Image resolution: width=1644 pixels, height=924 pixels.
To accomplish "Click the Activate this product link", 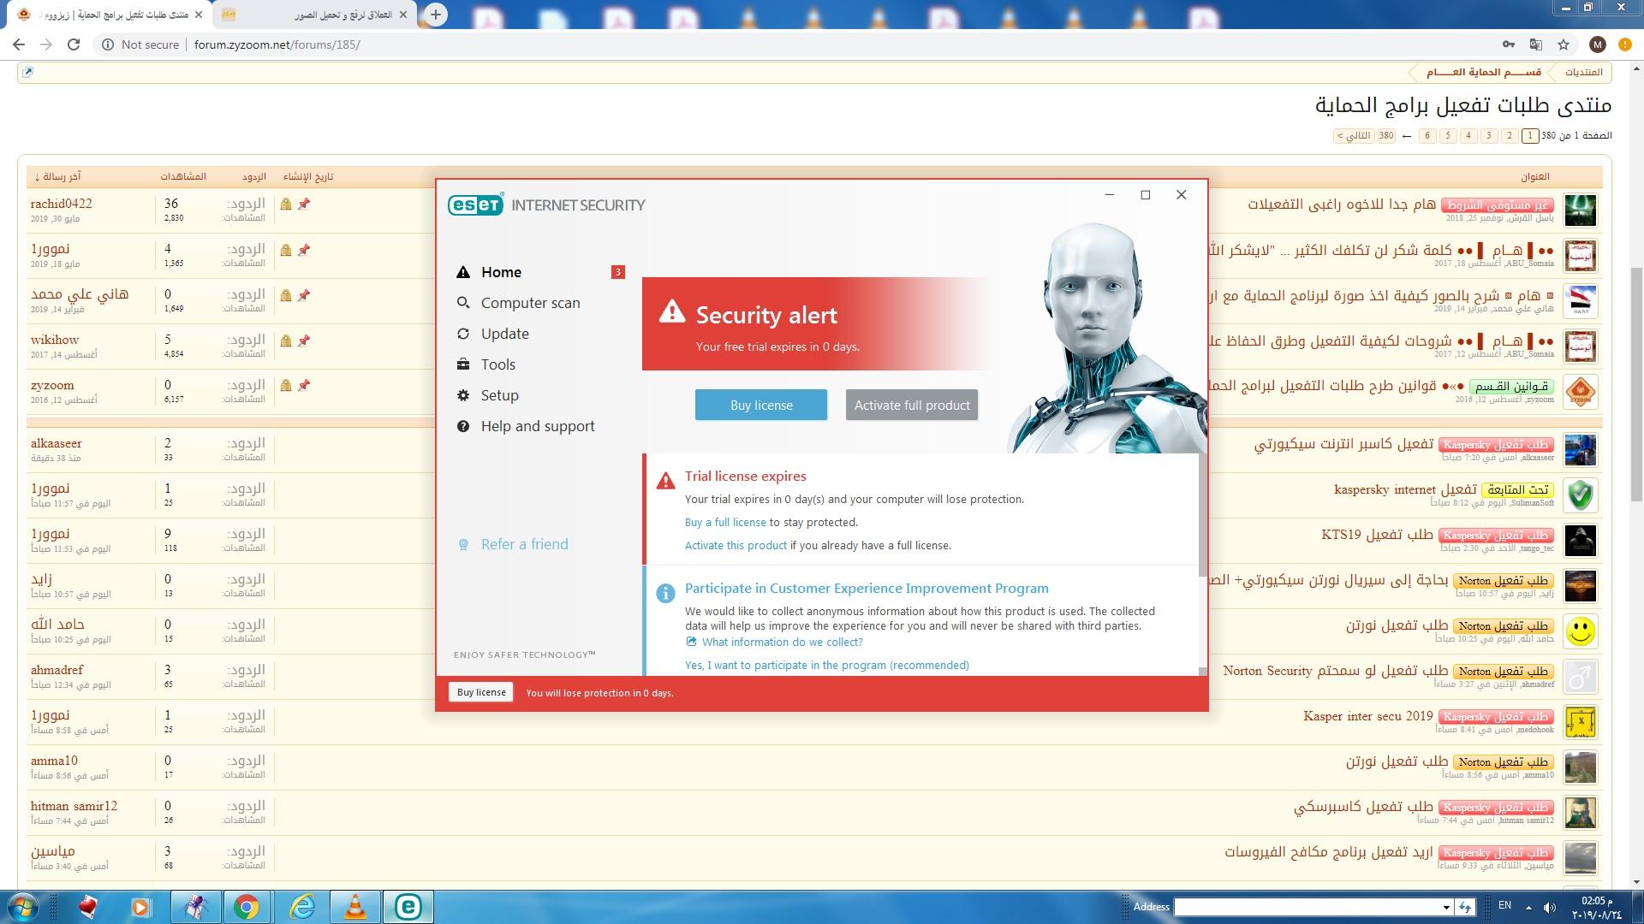I will point(736,545).
